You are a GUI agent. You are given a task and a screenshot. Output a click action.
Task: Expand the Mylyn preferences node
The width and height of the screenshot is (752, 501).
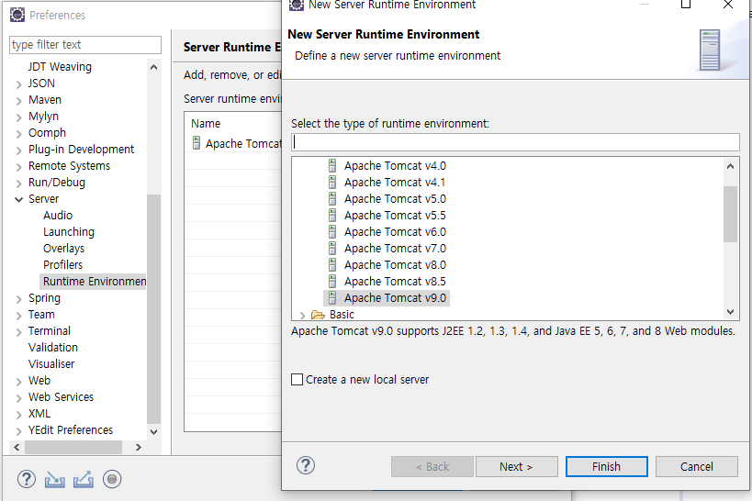click(18, 117)
